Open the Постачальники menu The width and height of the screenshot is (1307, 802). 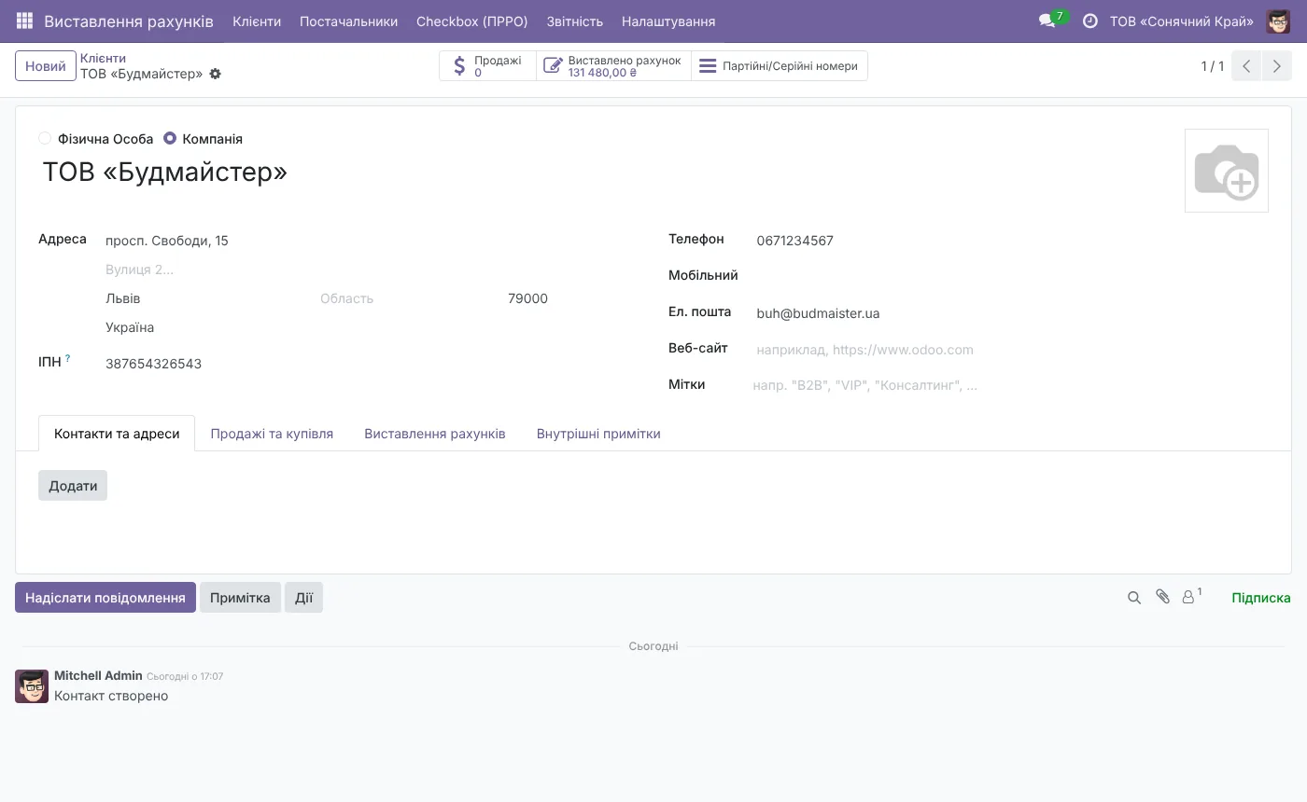click(x=348, y=21)
